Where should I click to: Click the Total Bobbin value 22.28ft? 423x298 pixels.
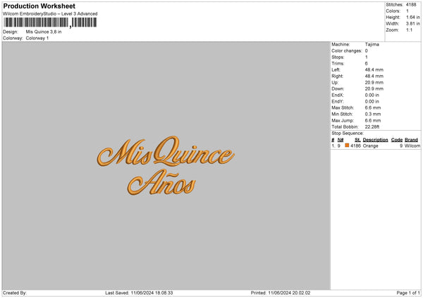coord(372,127)
